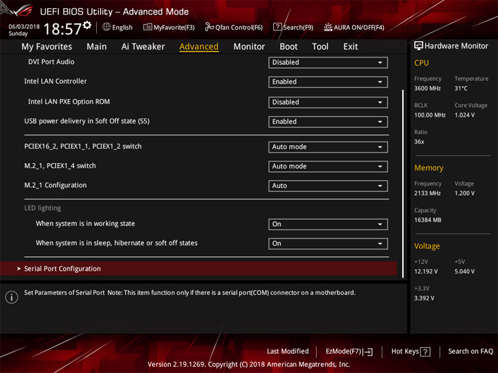Click the settings list vertical scrollbar

point(403,184)
